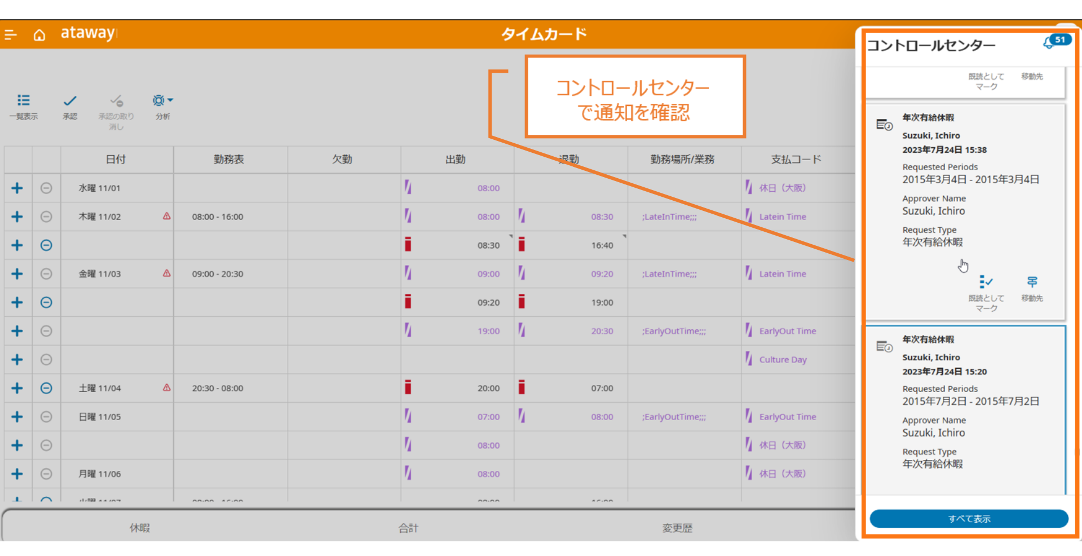The height and width of the screenshot is (556, 1082).
Task: Click the plus icon for 水曜 11/01 row
Action: click(x=17, y=188)
